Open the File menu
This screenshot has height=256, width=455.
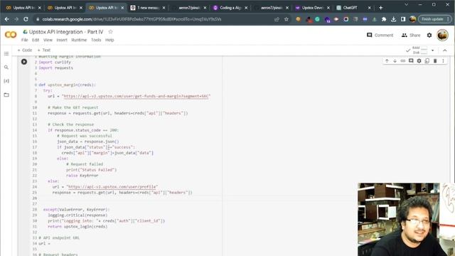[x=25, y=40]
